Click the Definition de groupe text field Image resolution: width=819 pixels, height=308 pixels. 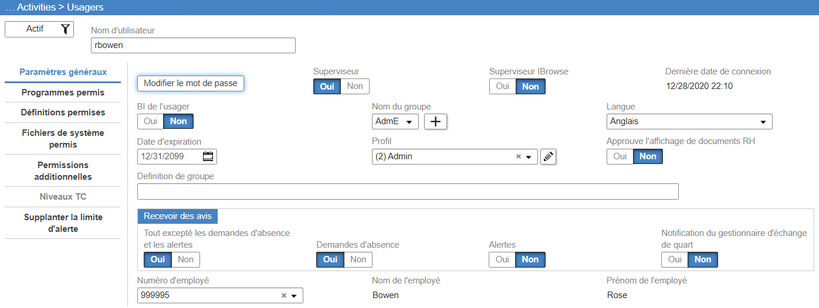coord(408,191)
